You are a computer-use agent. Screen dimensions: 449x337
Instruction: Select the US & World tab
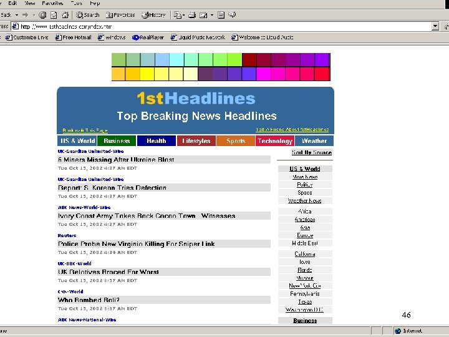tap(77, 140)
